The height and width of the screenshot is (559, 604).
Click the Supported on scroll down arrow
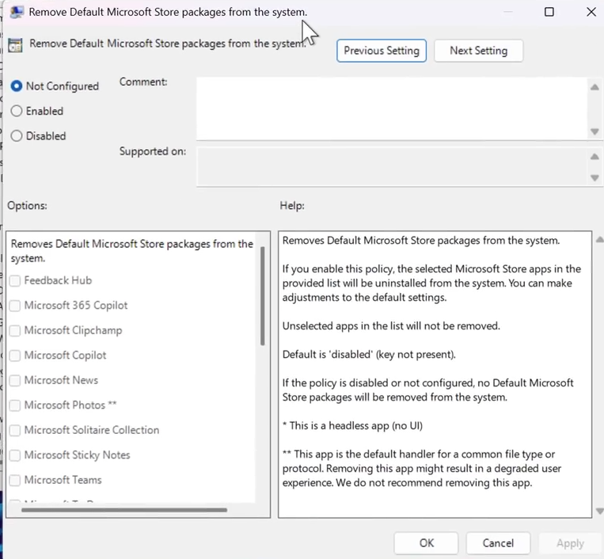click(x=595, y=178)
